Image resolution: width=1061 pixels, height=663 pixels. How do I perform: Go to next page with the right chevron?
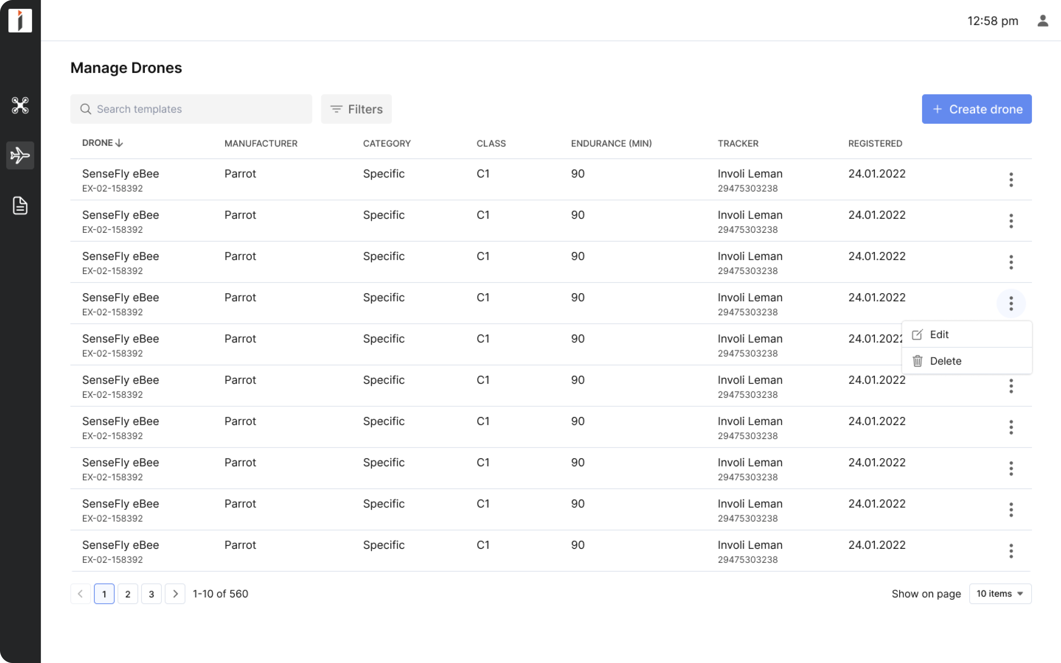pos(175,593)
